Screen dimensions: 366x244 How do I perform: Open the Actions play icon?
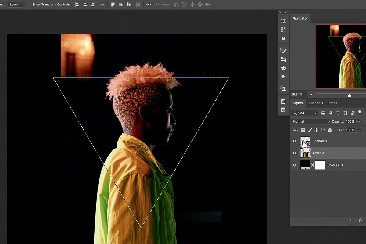click(x=283, y=77)
